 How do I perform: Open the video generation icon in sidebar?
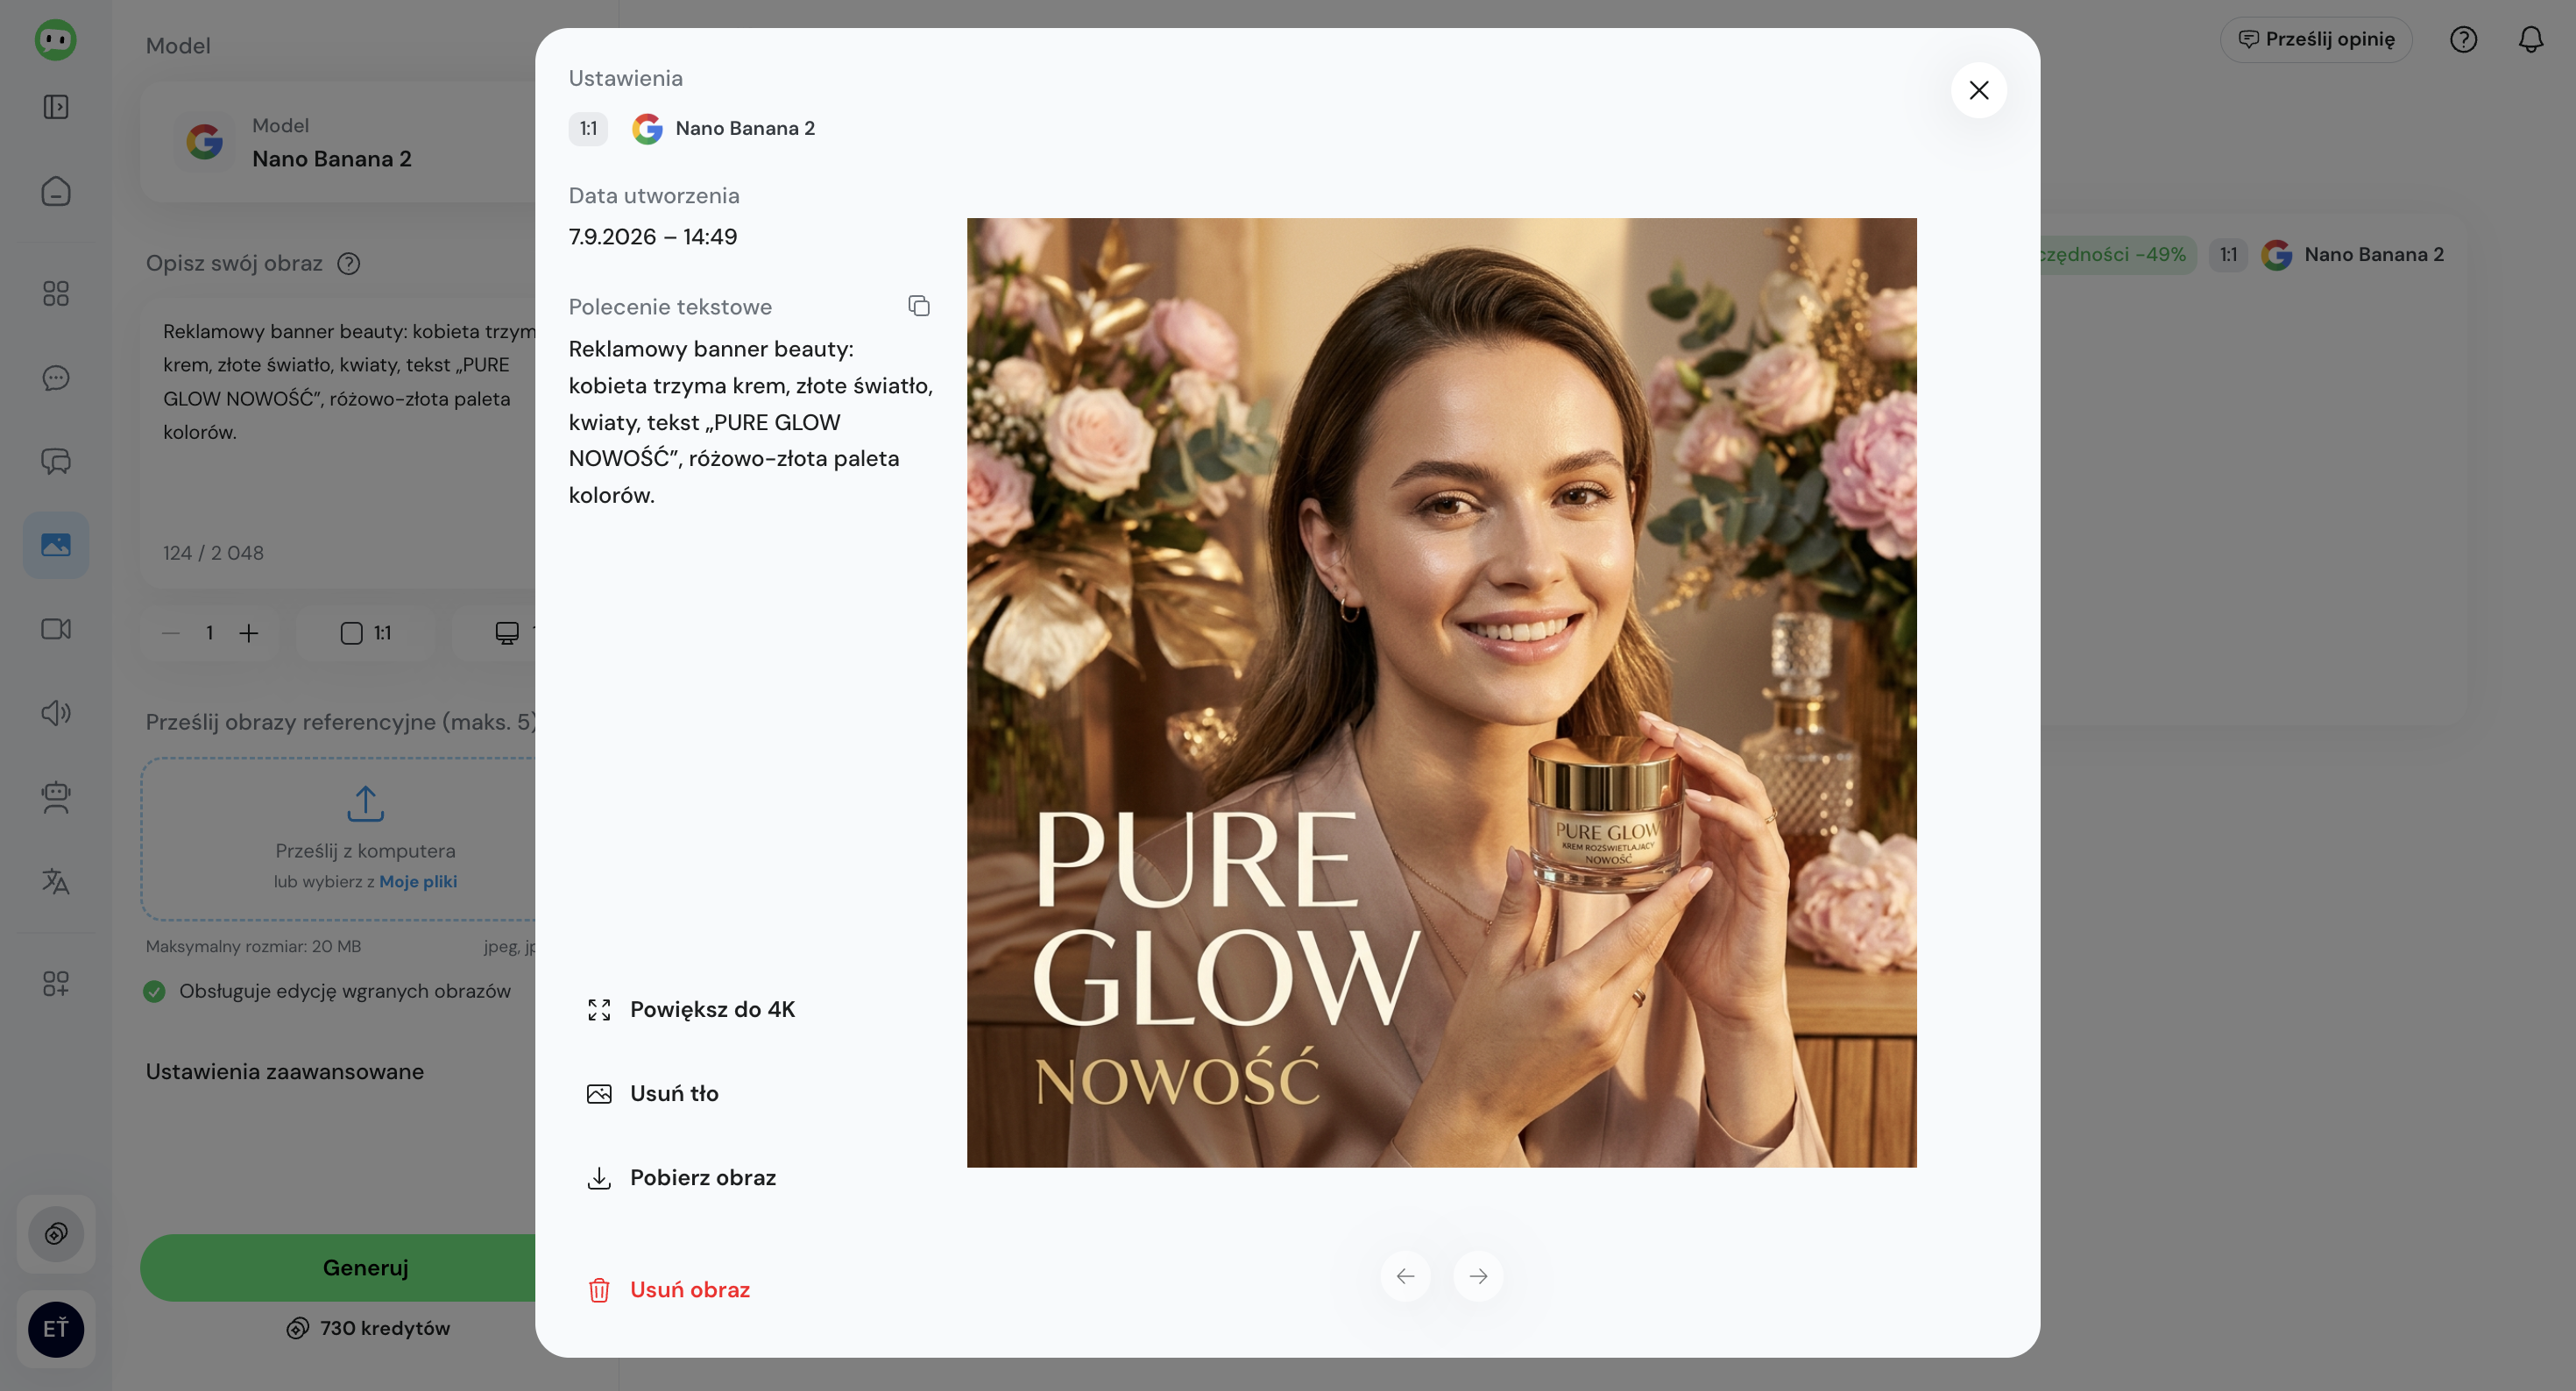(56, 629)
